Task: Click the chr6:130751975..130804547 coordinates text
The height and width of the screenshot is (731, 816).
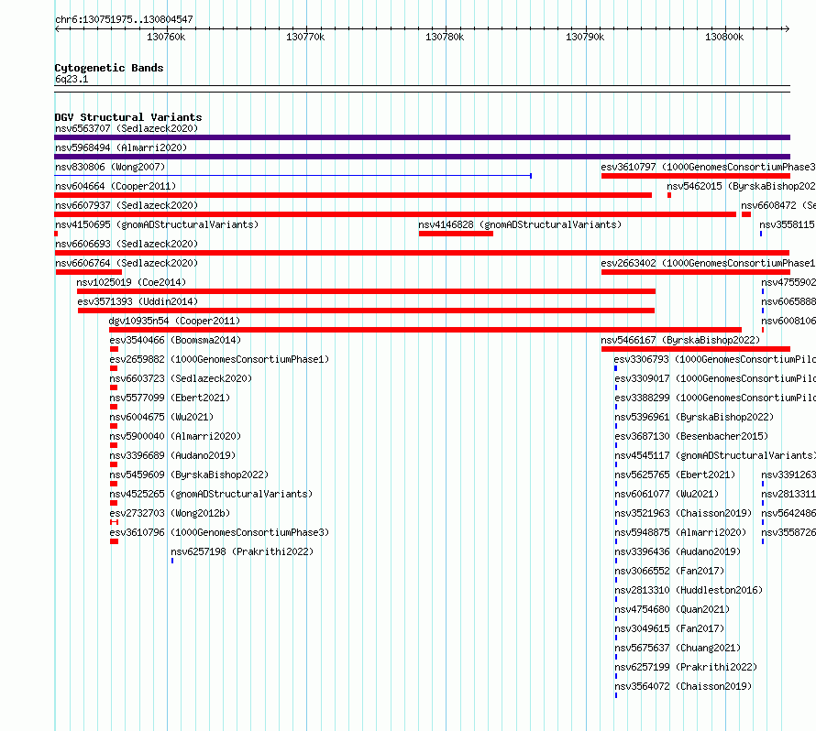Action: [x=124, y=19]
